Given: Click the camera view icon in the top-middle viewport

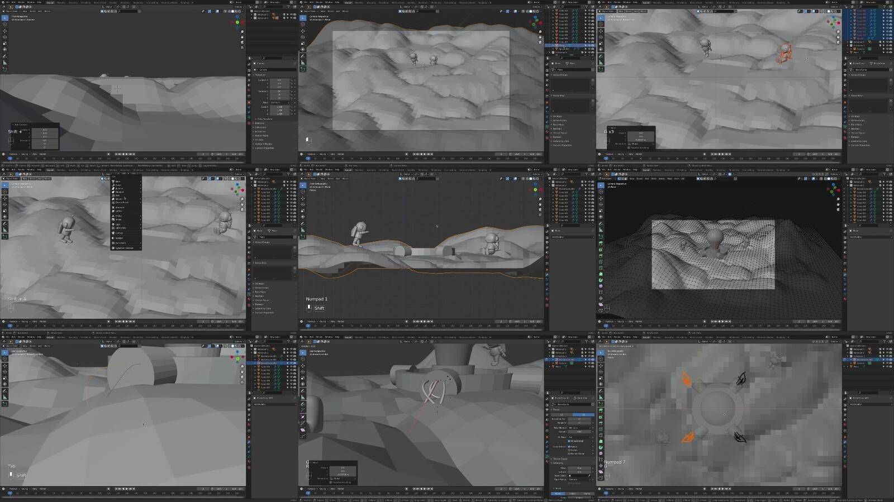Looking at the screenshot, I should (540, 42).
